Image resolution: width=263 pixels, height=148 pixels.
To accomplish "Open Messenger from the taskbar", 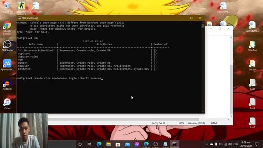I will coord(137,144).
